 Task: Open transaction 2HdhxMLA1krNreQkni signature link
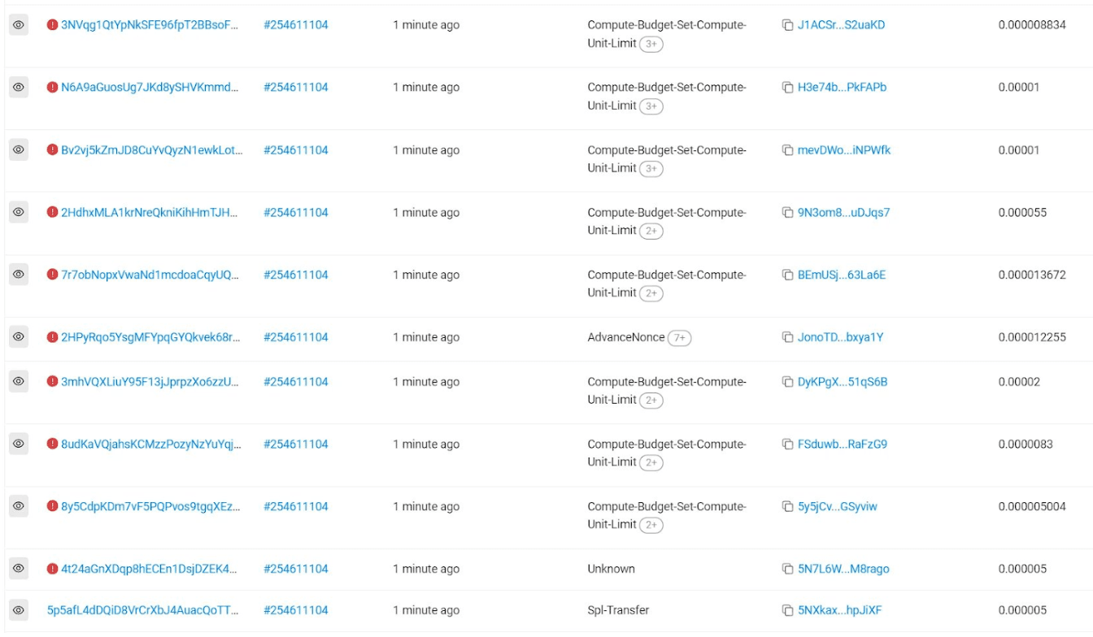(150, 213)
